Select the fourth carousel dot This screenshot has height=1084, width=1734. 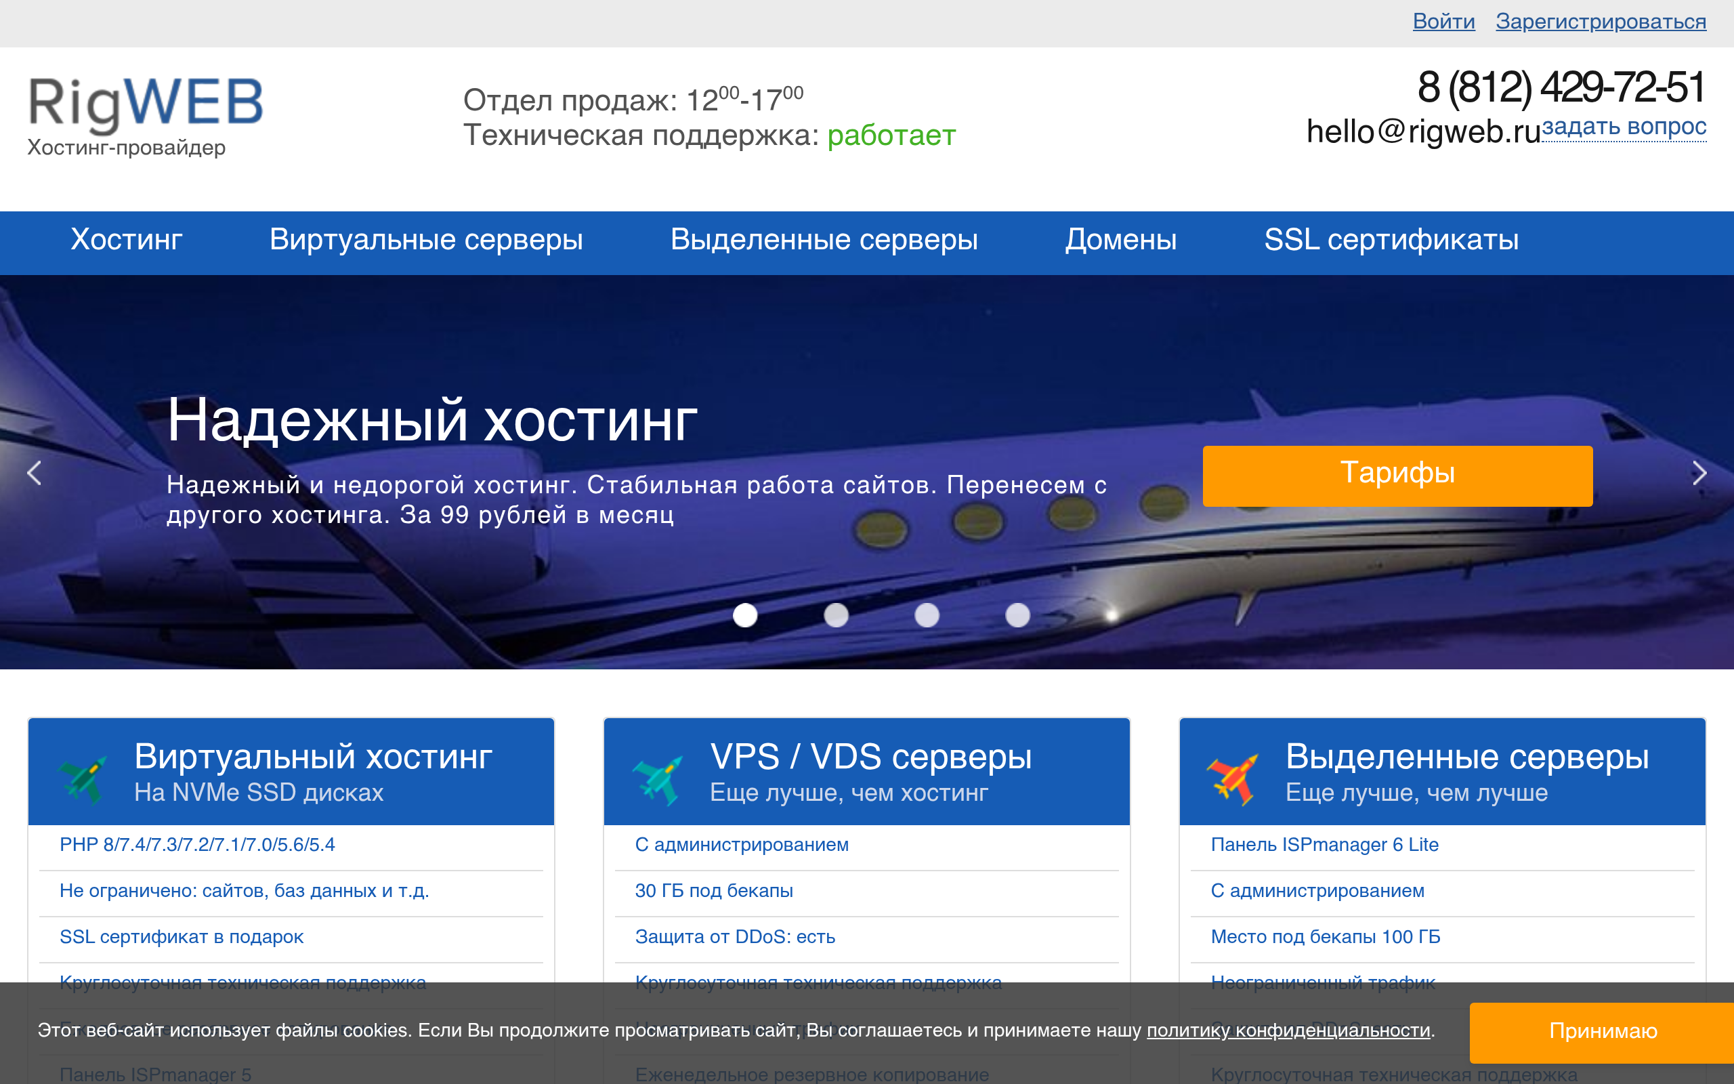click(1017, 615)
